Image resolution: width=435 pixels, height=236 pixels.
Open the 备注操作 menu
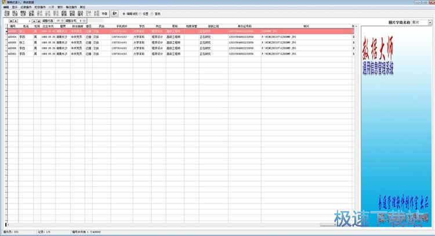(71, 7)
